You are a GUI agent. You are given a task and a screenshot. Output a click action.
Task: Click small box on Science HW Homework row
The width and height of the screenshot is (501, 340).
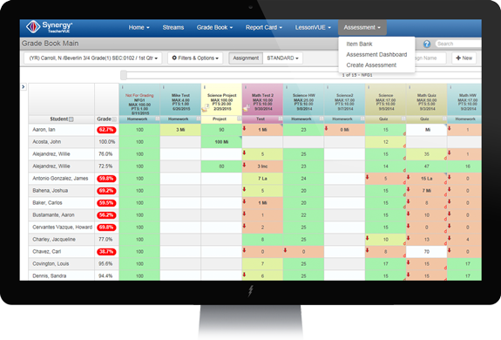(322, 119)
